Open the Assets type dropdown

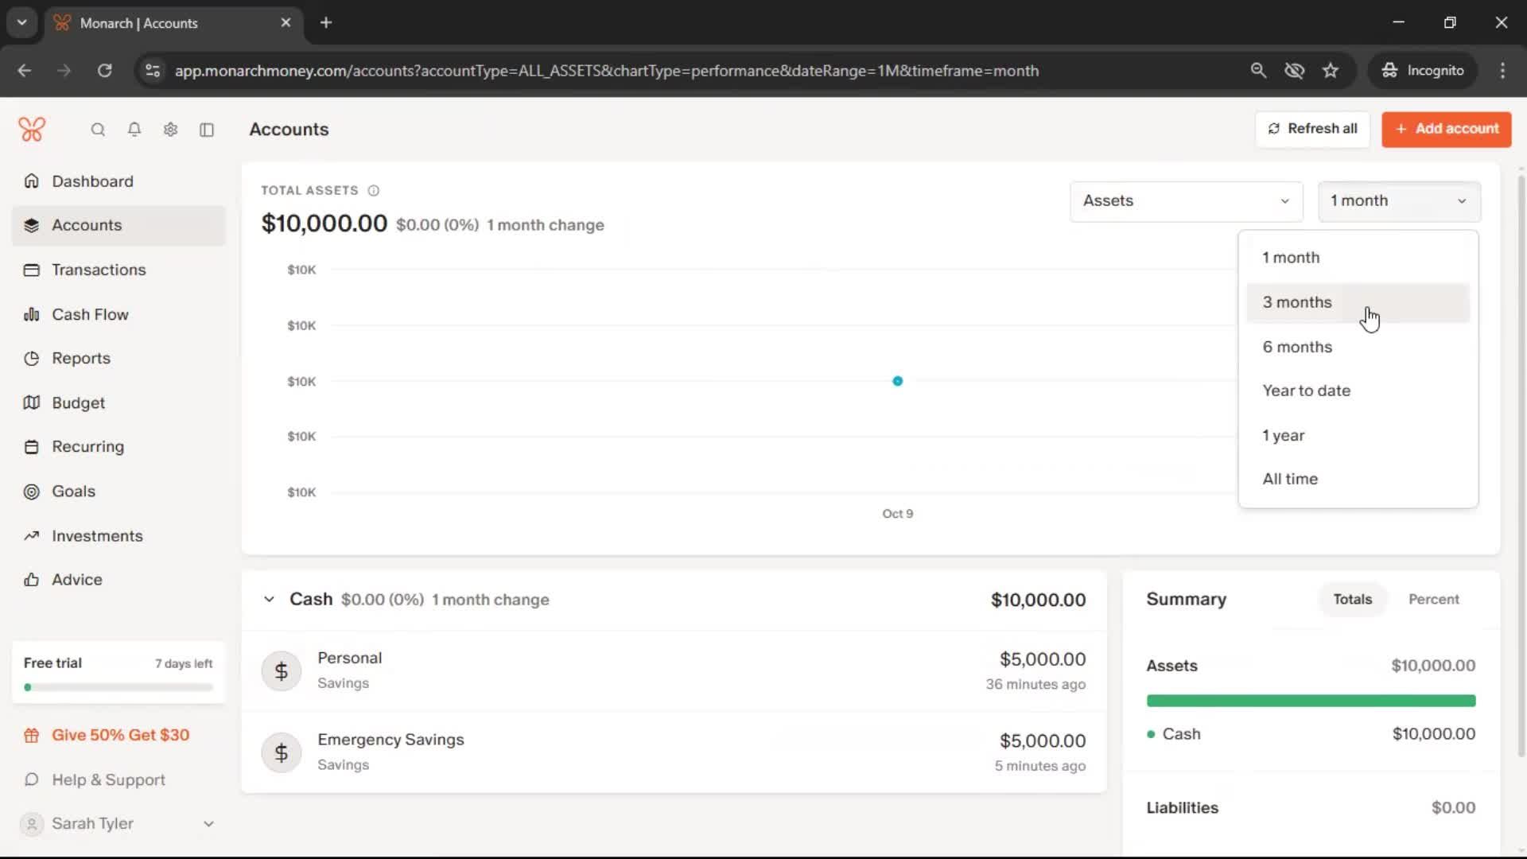(x=1185, y=201)
